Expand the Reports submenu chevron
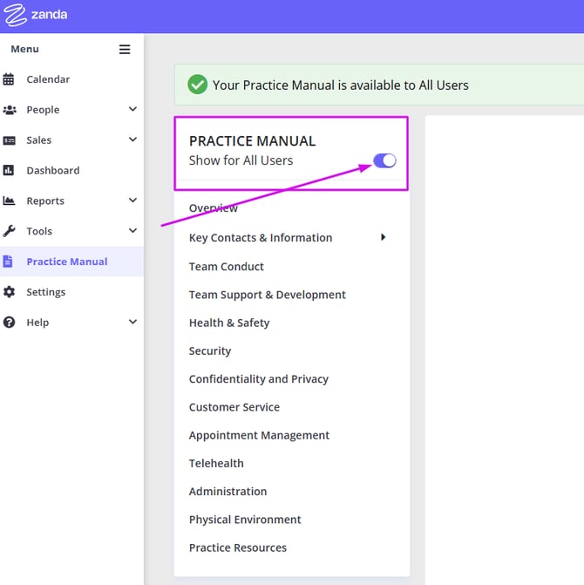 [132, 201]
